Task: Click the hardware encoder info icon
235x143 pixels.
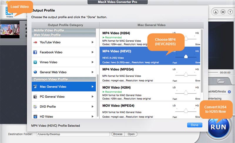Action: pyautogui.click(x=229, y=92)
